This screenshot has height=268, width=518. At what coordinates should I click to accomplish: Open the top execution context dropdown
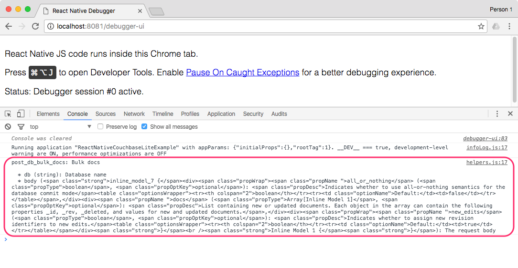(61, 126)
